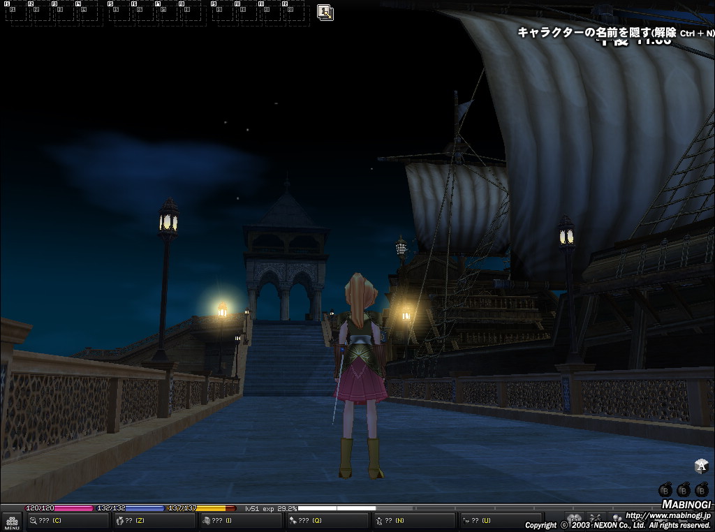
Task: Select the F5 hotkey slot
Action: (119, 11)
